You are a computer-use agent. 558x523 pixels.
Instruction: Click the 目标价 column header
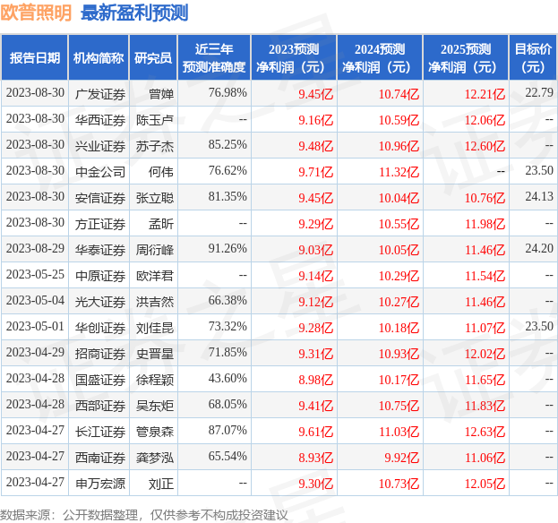(x=533, y=57)
